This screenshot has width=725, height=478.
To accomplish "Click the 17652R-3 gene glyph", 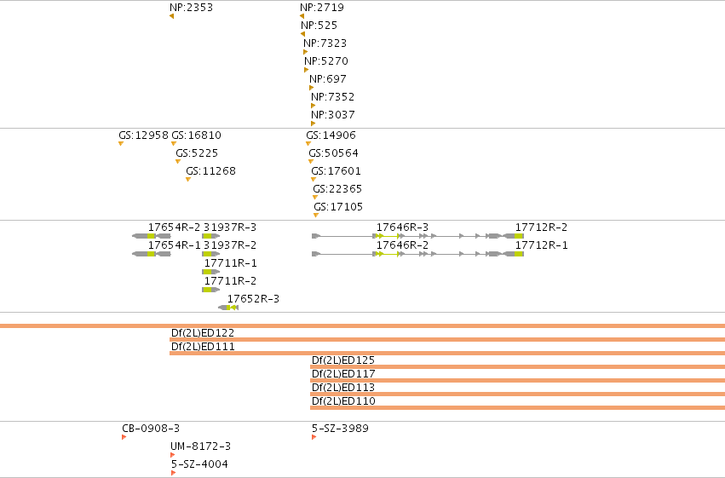I will click(x=228, y=308).
